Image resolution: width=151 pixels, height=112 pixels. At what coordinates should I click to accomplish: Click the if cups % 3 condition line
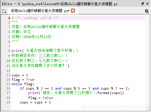tap(75, 88)
